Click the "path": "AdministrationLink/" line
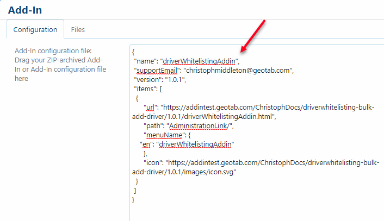 (188, 126)
